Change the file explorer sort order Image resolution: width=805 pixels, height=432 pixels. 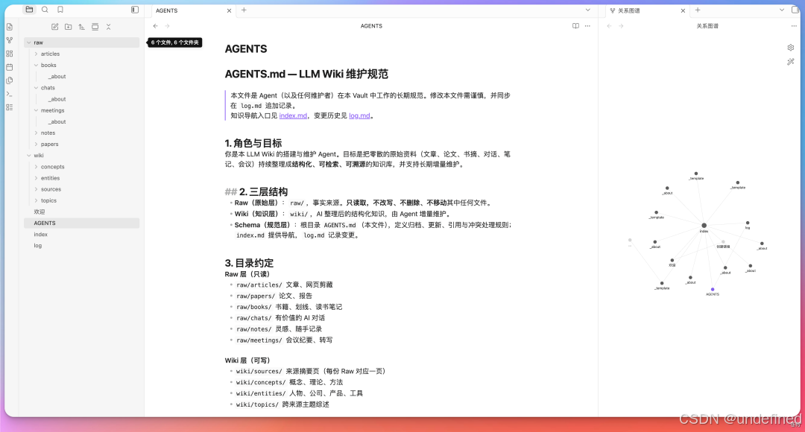pyautogui.click(x=82, y=27)
